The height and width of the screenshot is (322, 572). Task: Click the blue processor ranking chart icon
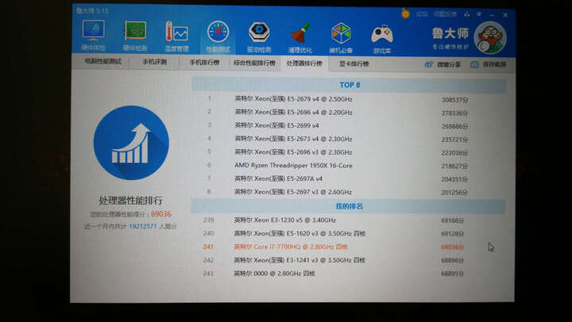pyautogui.click(x=131, y=143)
